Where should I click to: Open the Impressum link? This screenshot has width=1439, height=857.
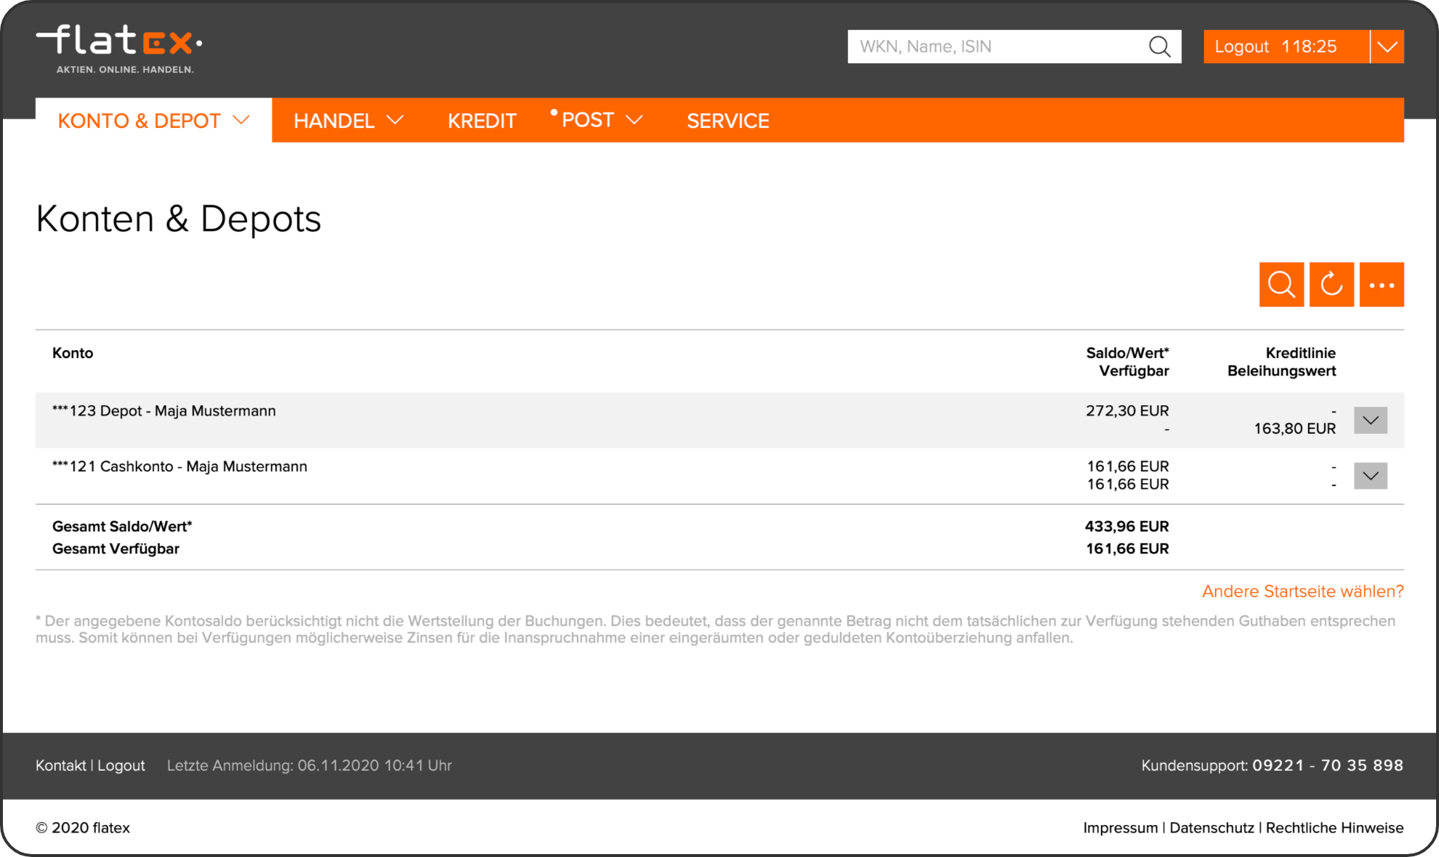tap(1120, 828)
